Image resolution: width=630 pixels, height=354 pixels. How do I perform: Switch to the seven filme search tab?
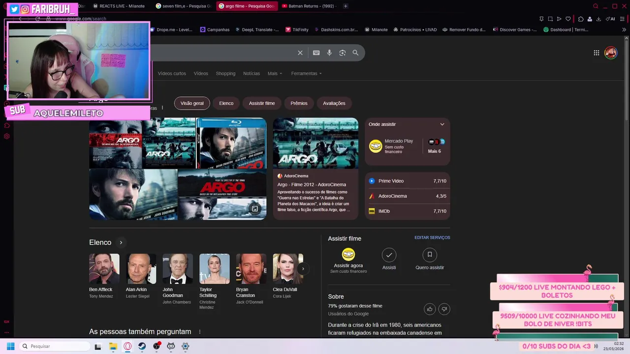click(x=183, y=6)
